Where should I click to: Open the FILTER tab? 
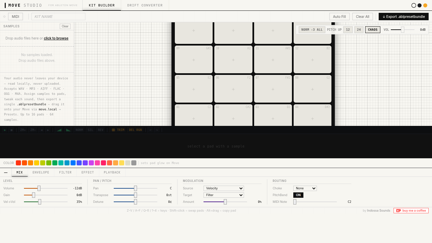pyautogui.click(x=65, y=172)
